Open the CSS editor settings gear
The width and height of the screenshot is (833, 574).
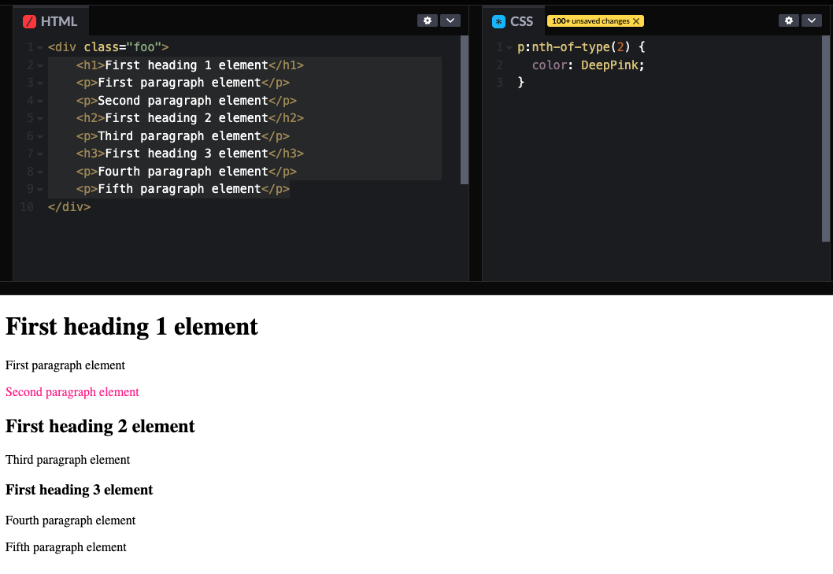coord(789,20)
